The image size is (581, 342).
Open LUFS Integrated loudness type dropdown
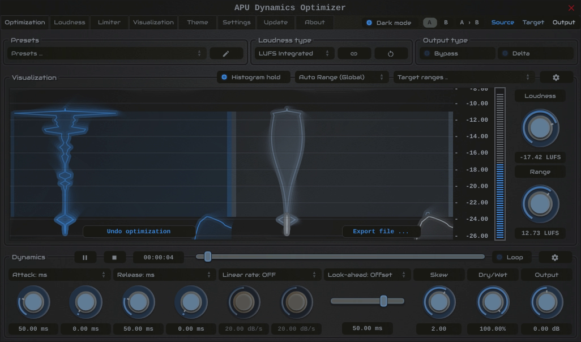tap(294, 54)
